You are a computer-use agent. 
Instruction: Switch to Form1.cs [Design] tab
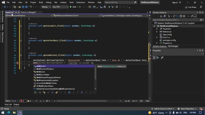29,12
